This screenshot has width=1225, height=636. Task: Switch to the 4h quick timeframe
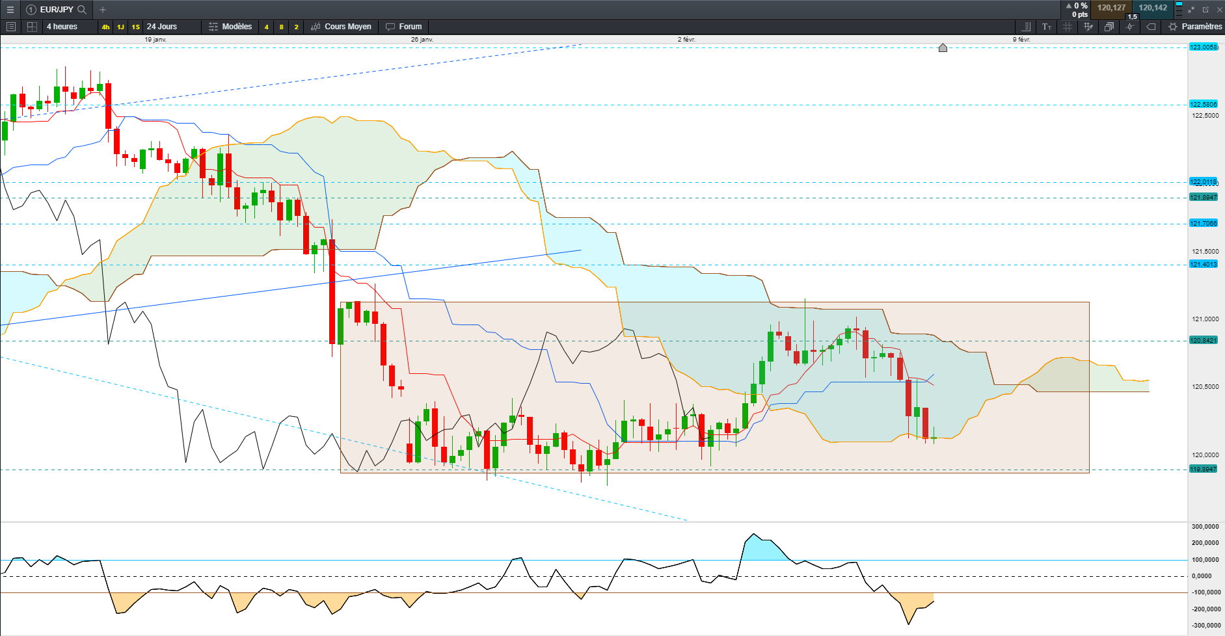105,27
